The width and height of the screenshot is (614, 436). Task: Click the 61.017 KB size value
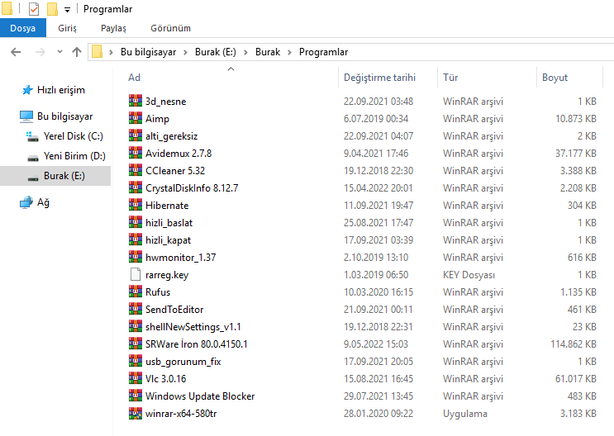[x=576, y=379]
